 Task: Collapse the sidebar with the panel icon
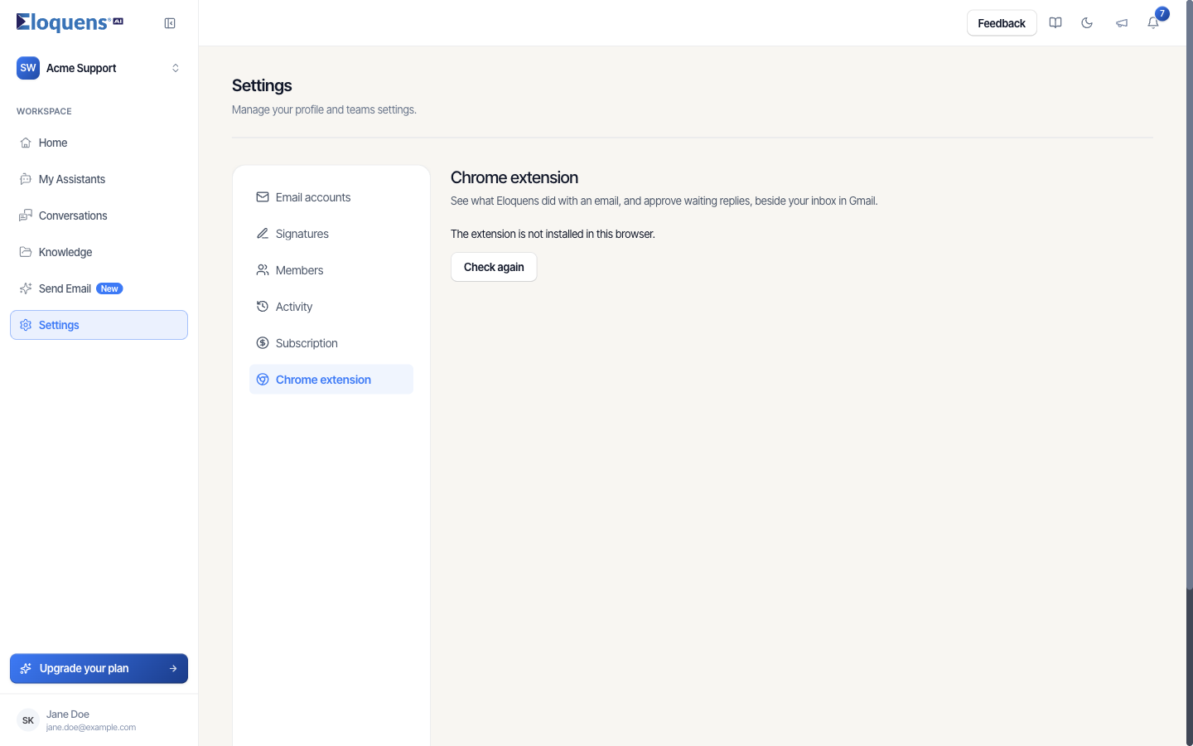click(x=170, y=23)
